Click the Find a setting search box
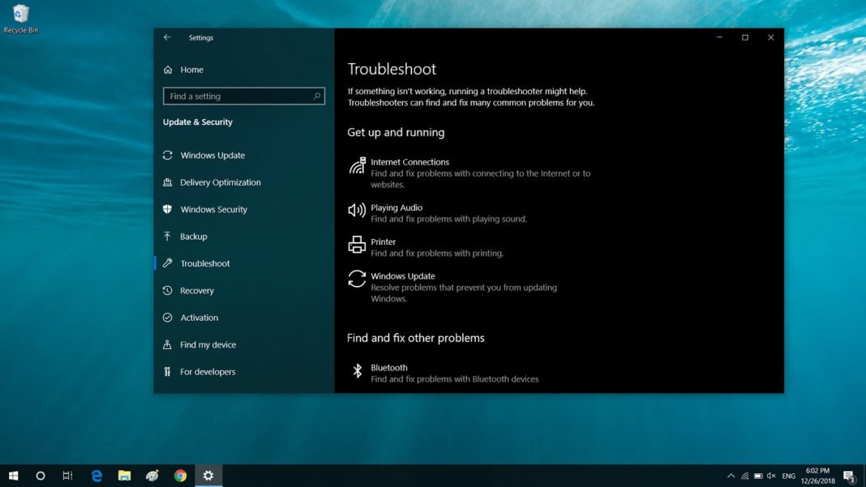This screenshot has height=487, width=866. [239, 96]
